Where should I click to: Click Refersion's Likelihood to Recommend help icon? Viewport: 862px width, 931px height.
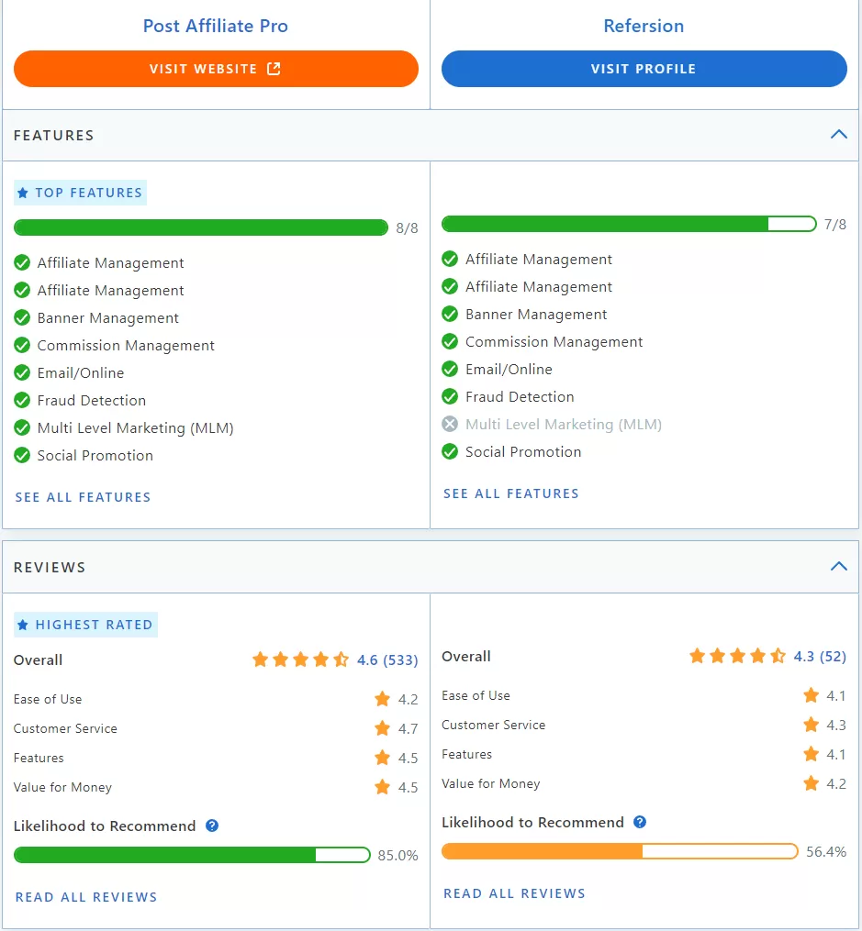coord(641,822)
